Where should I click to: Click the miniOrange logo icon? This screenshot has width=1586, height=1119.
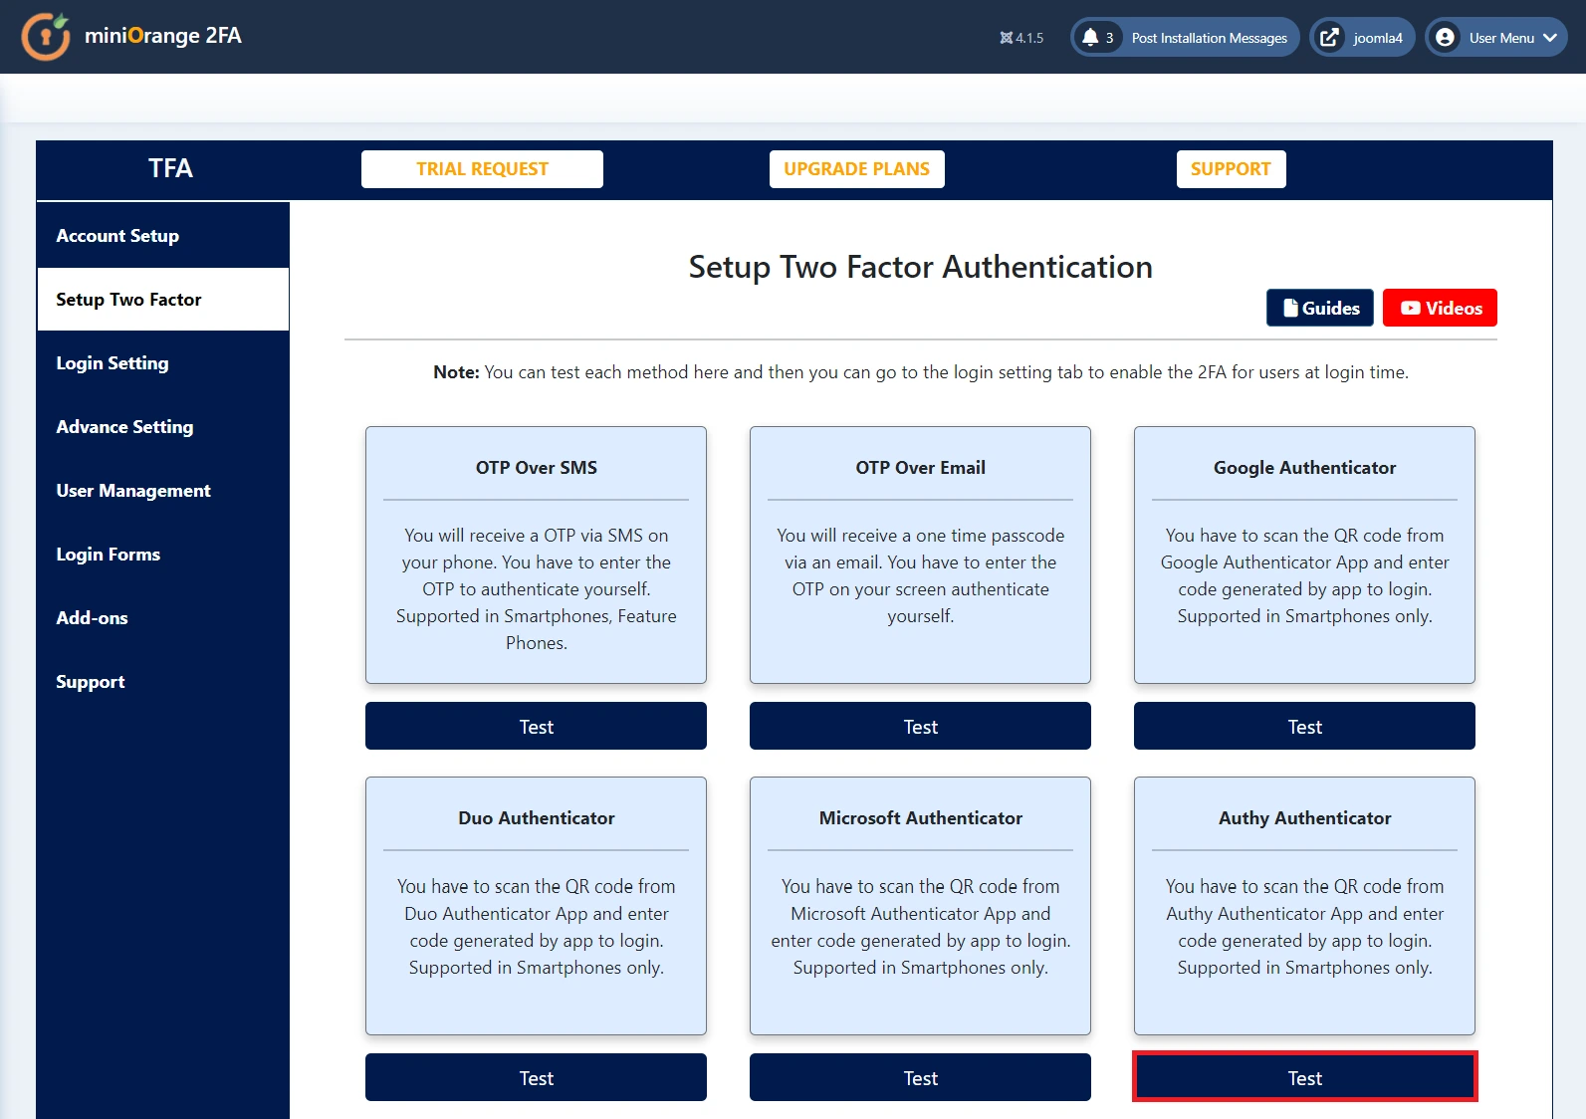[46, 37]
